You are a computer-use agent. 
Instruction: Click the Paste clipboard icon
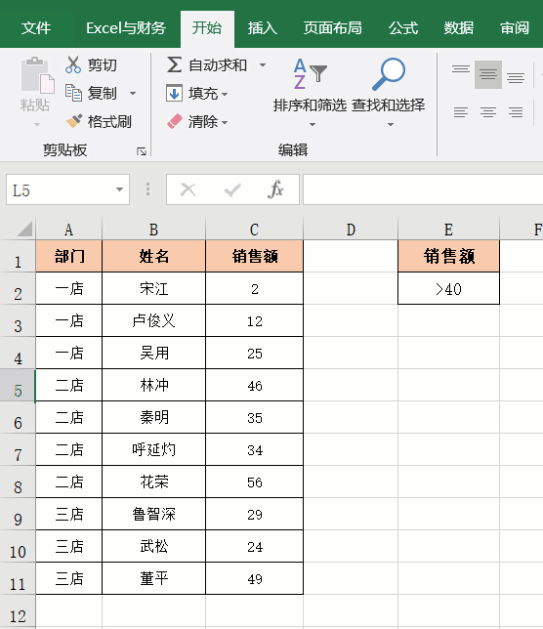coord(37,75)
